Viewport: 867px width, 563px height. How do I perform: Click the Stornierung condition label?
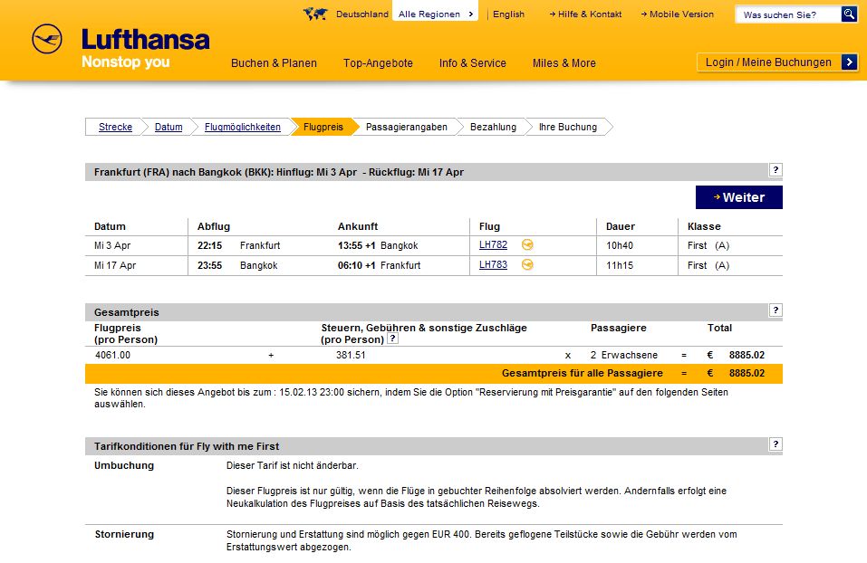pos(124,534)
